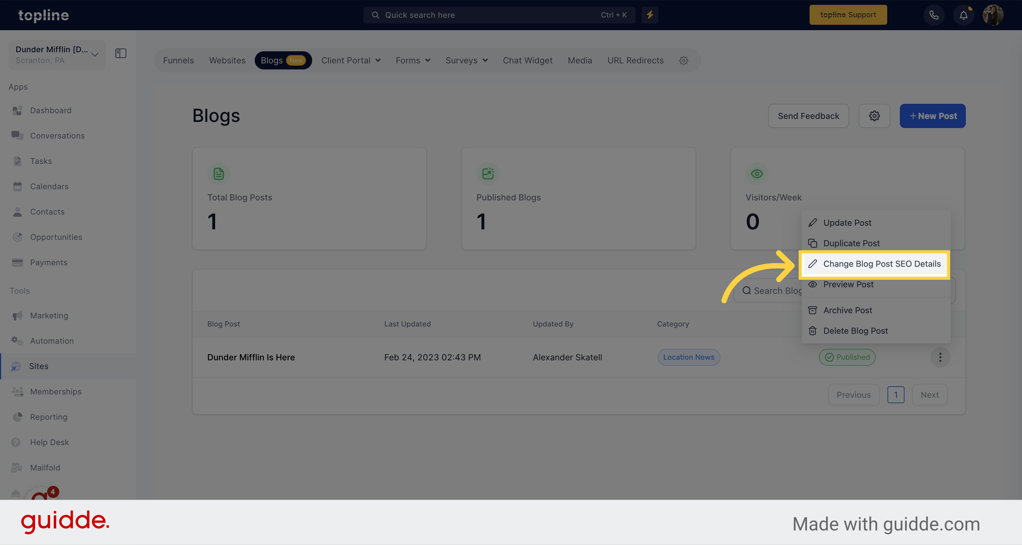Open Contacts in the sidebar
The height and width of the screenshot is (545, 1022).
[47, 212]
